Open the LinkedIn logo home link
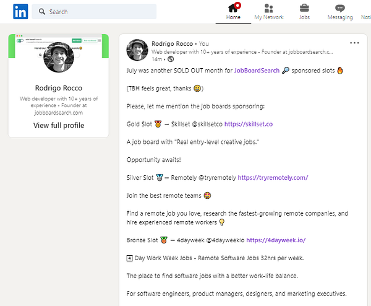This screenshot has height=306, width=371. tap(20, 11)
